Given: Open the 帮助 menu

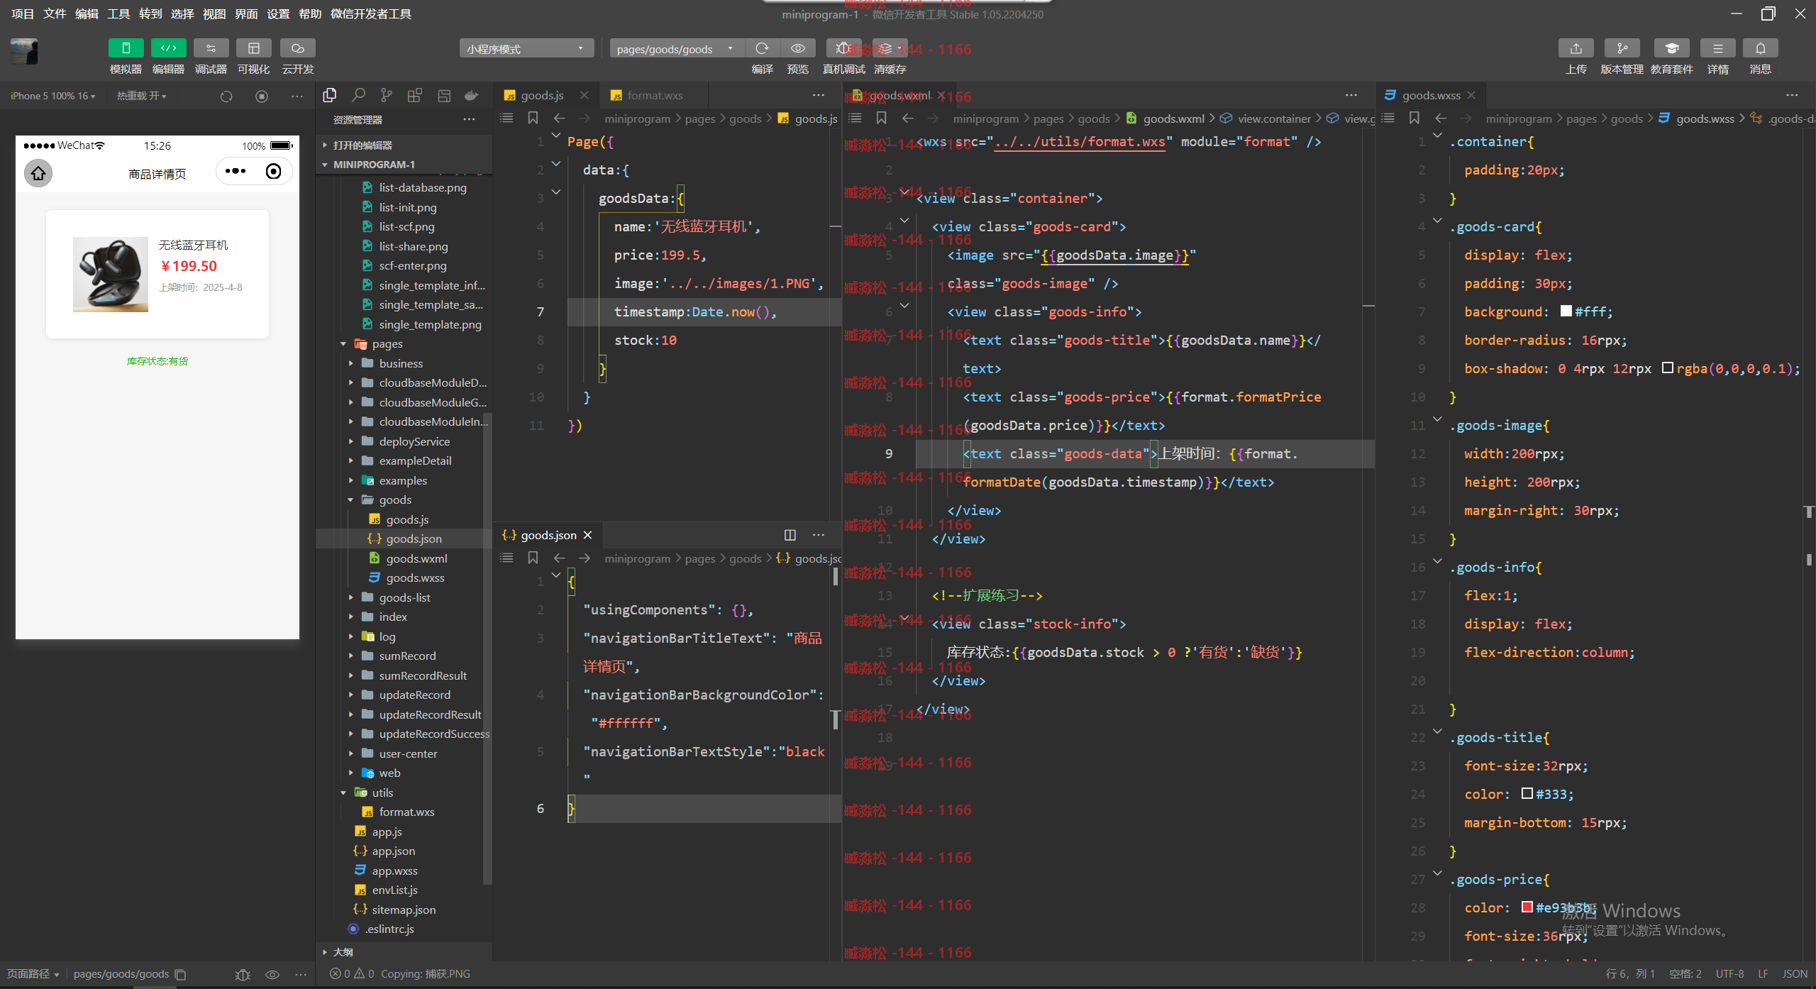Looking at the screenshot, I should (310, 13).
